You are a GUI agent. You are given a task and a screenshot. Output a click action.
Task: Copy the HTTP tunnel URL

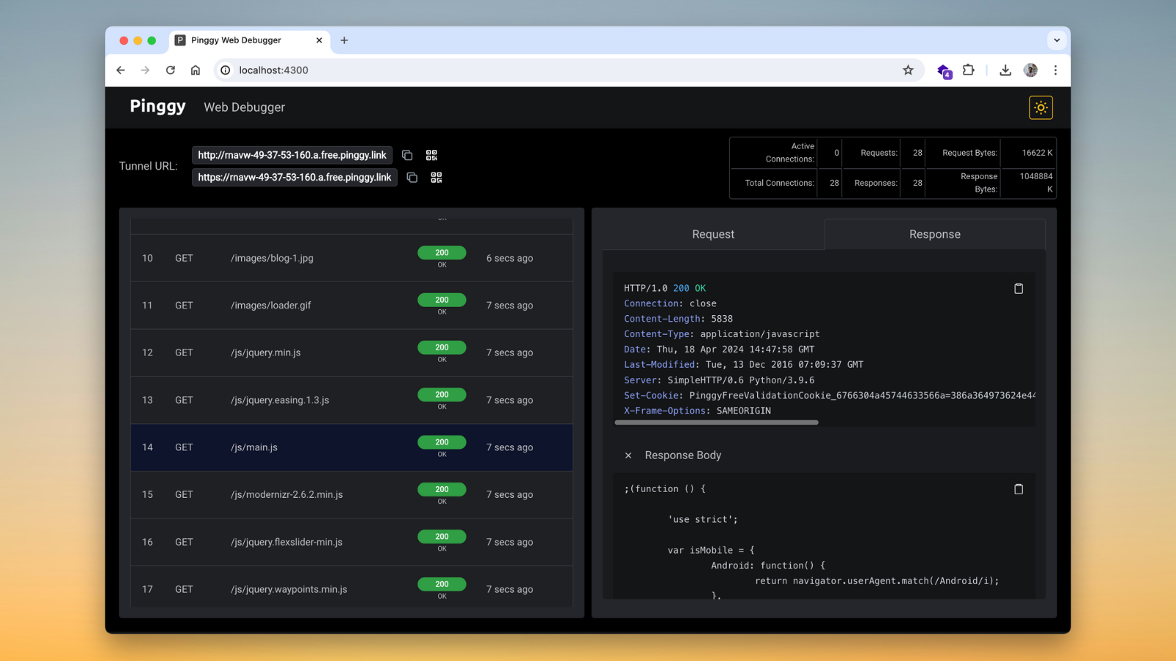(x=407, y=155)
